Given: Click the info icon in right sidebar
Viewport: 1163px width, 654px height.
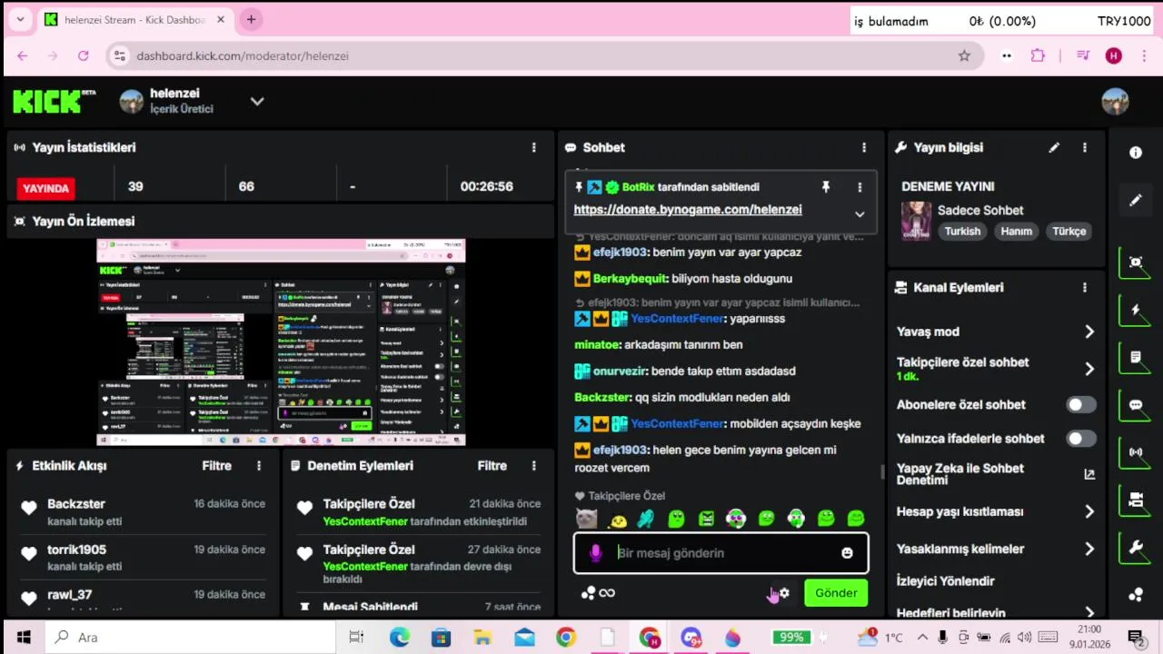Looking at the screenshot, I should pyautogui.click(x=1136, y=153).
